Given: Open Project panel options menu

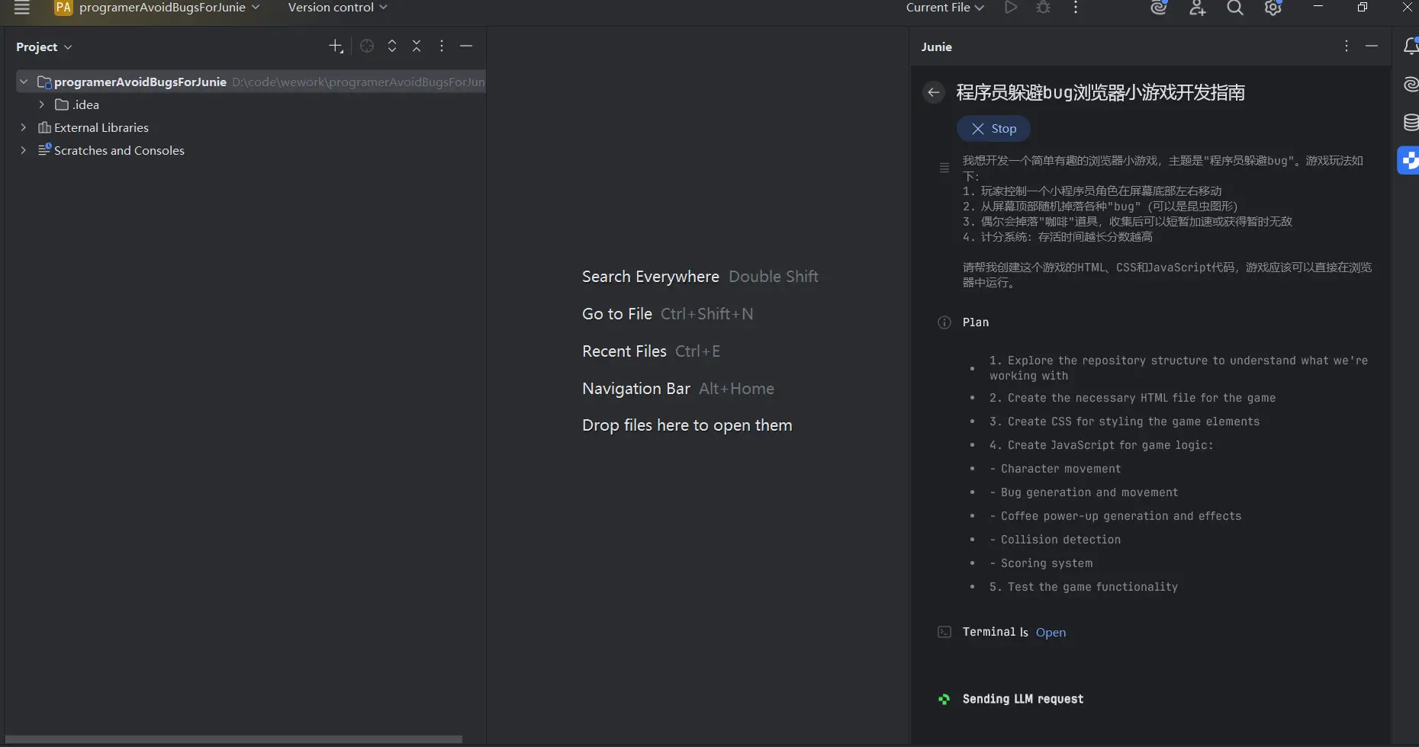Looking at the screenshot, I should [x=442, y=46].
